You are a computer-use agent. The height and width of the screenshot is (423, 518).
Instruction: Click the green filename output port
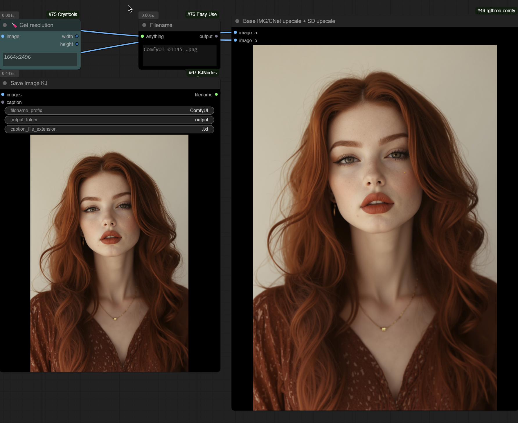click(x=216, y=95)
